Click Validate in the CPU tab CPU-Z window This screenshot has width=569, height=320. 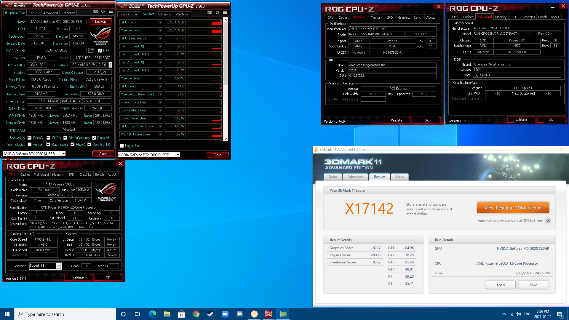78,277
